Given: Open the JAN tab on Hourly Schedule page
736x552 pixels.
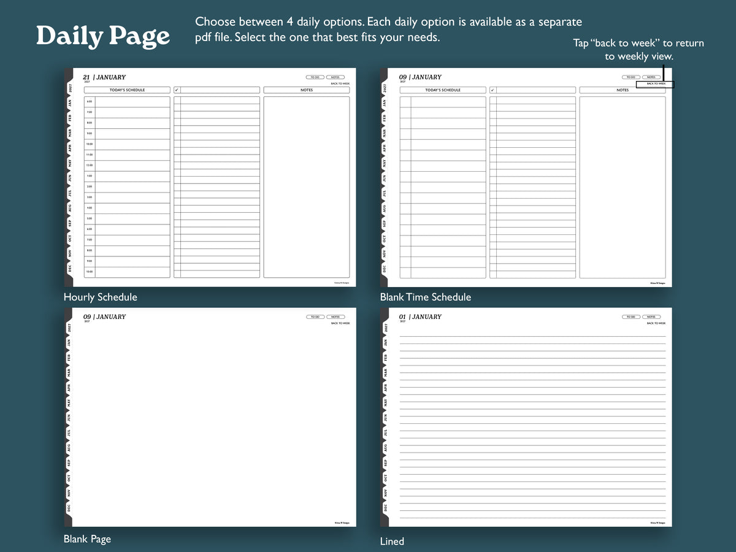Looking at the screenshot, I should coord(69,103).
